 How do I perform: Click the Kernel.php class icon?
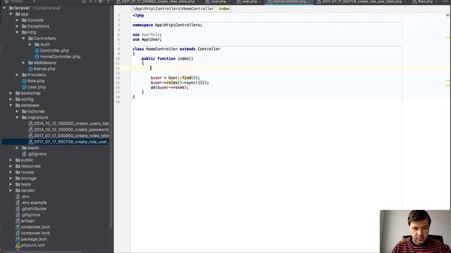30,69
